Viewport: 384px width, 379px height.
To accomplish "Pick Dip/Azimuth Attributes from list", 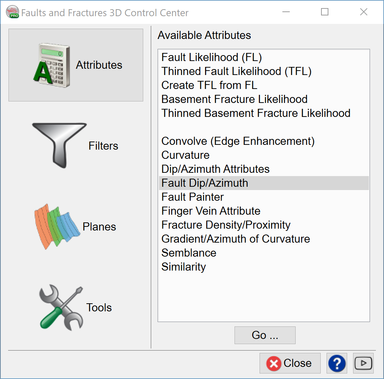I will coord(215,169).
